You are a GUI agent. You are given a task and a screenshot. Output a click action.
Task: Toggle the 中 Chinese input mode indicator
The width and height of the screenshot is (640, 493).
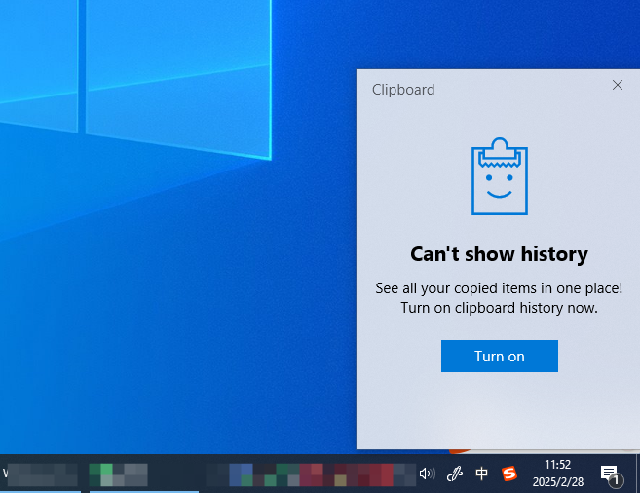(481, 474)
